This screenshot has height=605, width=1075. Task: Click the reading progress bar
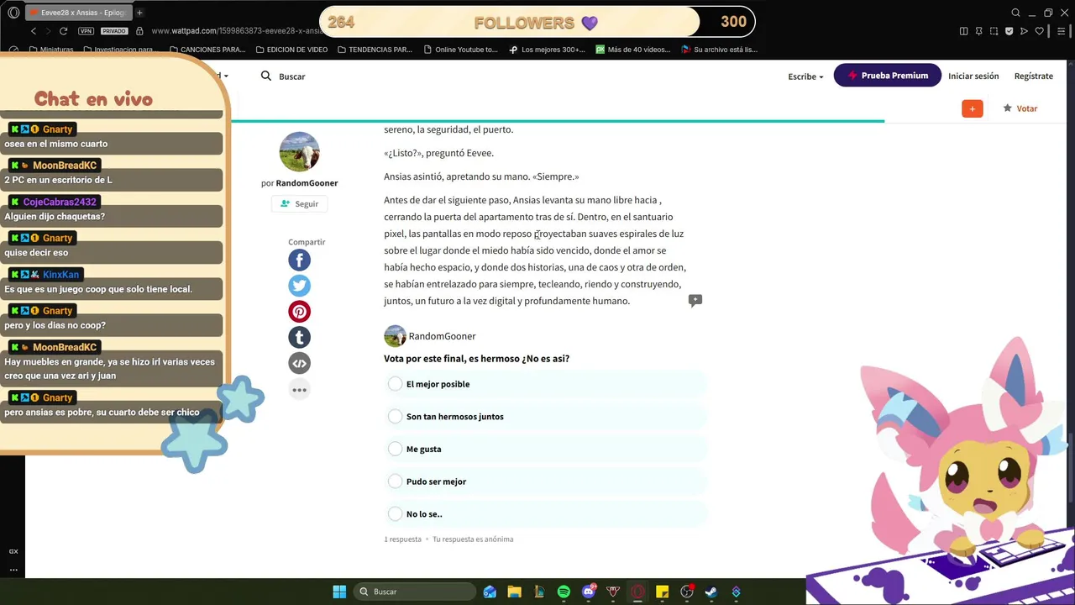pos(558,121)
